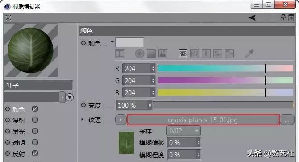Click the back arrow navigation icon
Viewport: 299px width, 162px height.
click(252, 18)
